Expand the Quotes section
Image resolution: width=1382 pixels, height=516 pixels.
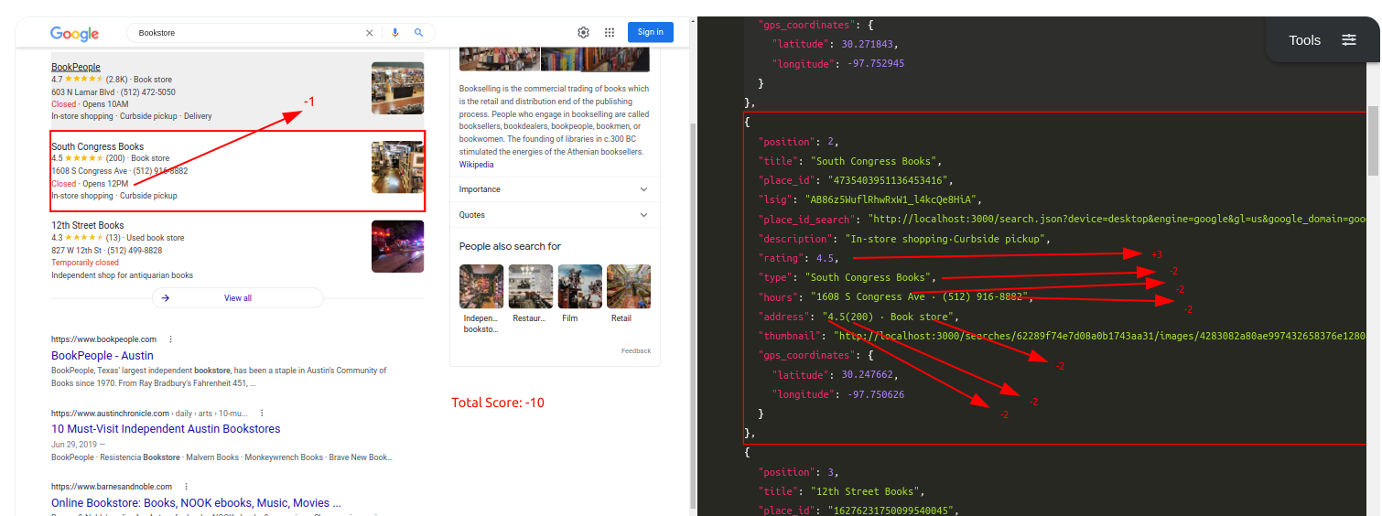[x=554, y=215]
